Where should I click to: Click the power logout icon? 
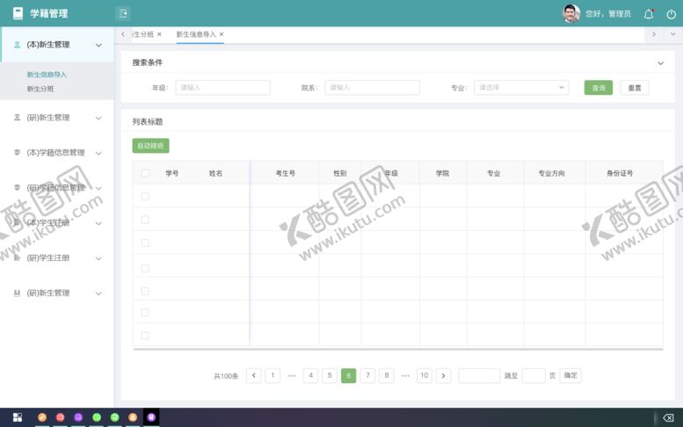(672, 14)
